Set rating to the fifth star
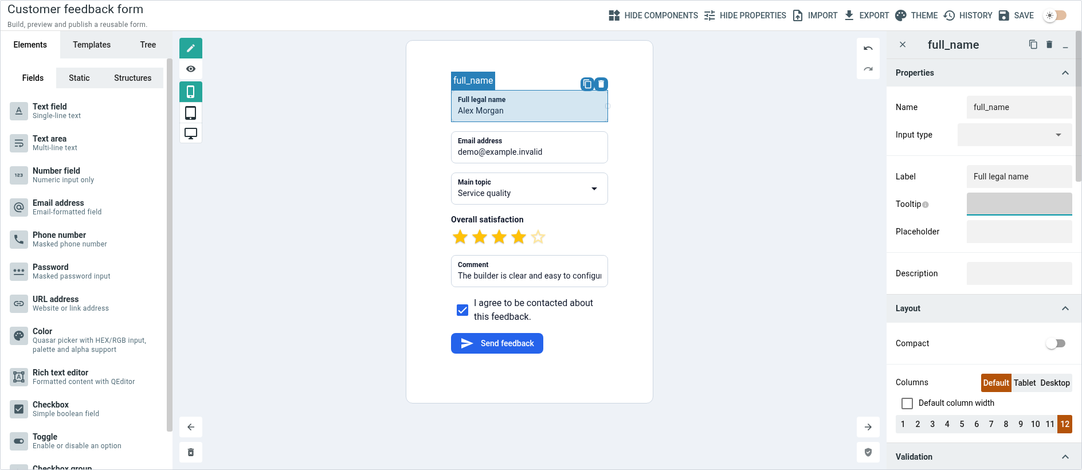Viewport: 1082px width, 470px height. [538, 237]
